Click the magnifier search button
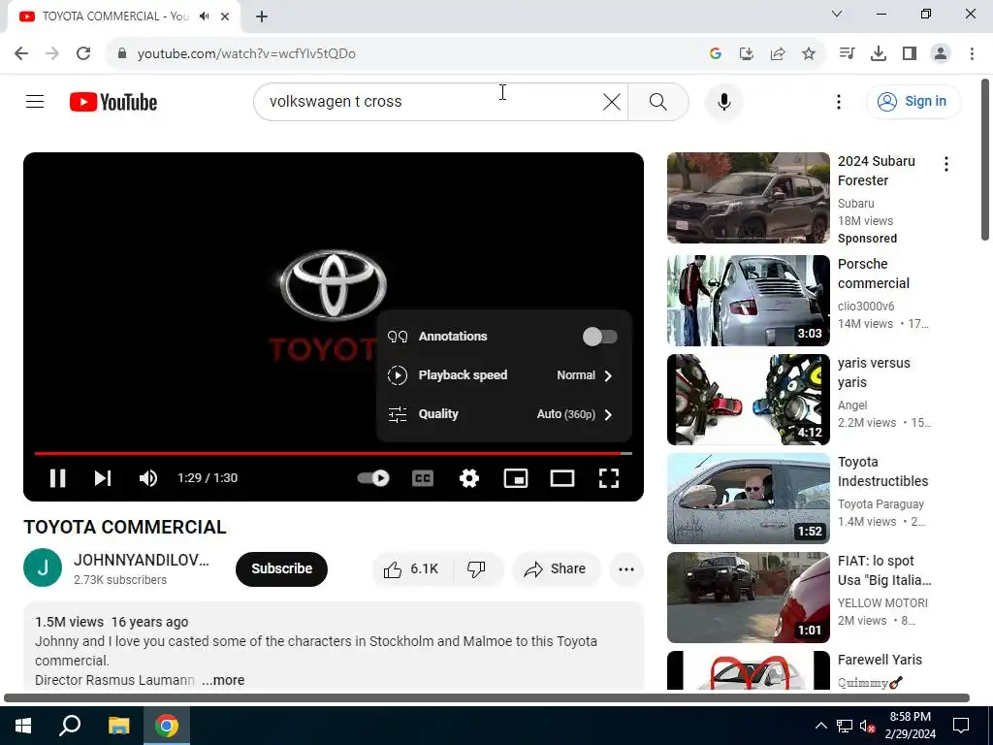Viewport: 993px width, 745px height. pyautogui.click(x=658, y=101)
